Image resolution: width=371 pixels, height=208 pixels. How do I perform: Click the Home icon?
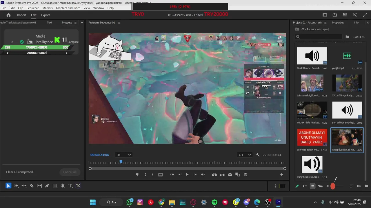click(8, 15)
